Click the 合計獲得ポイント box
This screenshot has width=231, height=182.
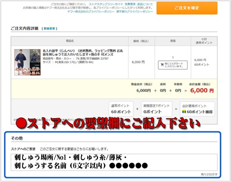point(197,109)
